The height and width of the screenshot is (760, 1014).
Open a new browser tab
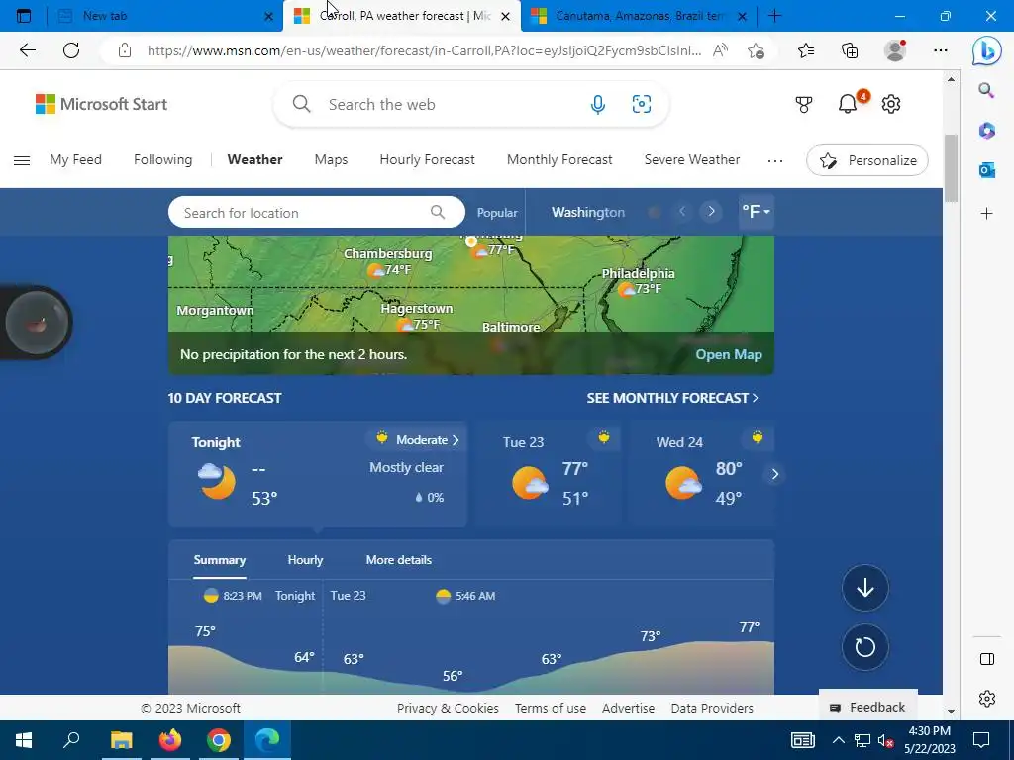(774, 16)
